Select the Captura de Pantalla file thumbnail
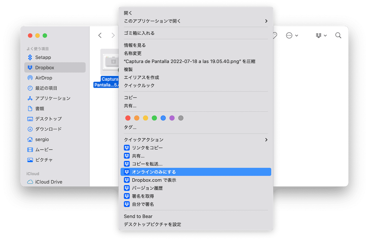 click(110, 62)
